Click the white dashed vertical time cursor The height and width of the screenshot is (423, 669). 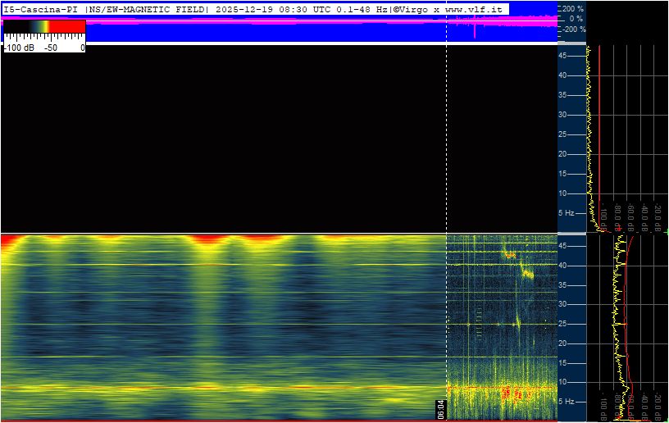[x=446, y=213]
